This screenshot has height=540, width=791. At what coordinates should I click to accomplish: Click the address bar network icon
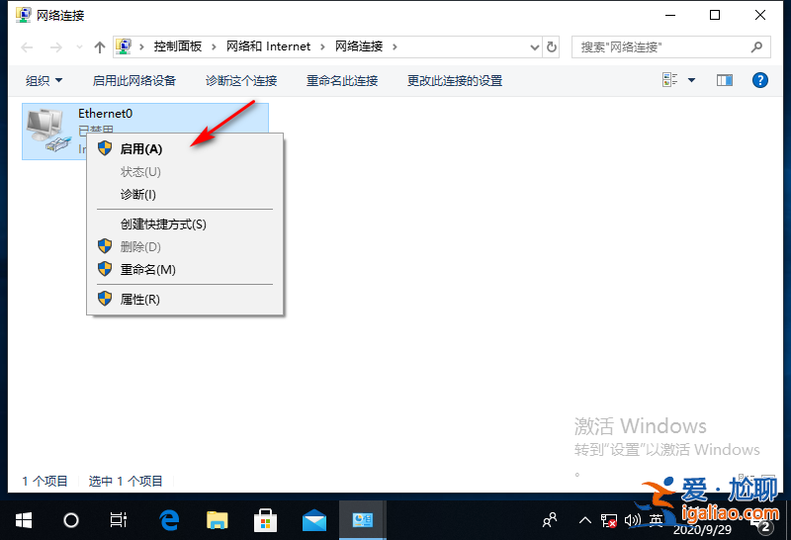click(124, 46)
